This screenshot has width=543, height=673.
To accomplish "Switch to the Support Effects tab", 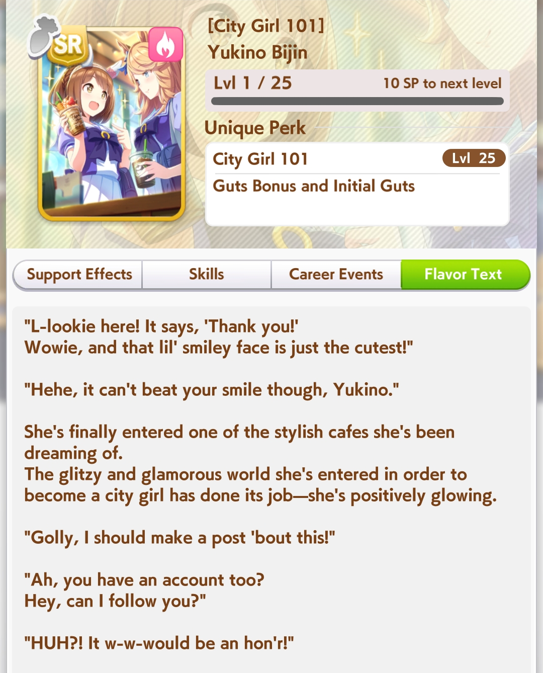I will coord(79,275).
